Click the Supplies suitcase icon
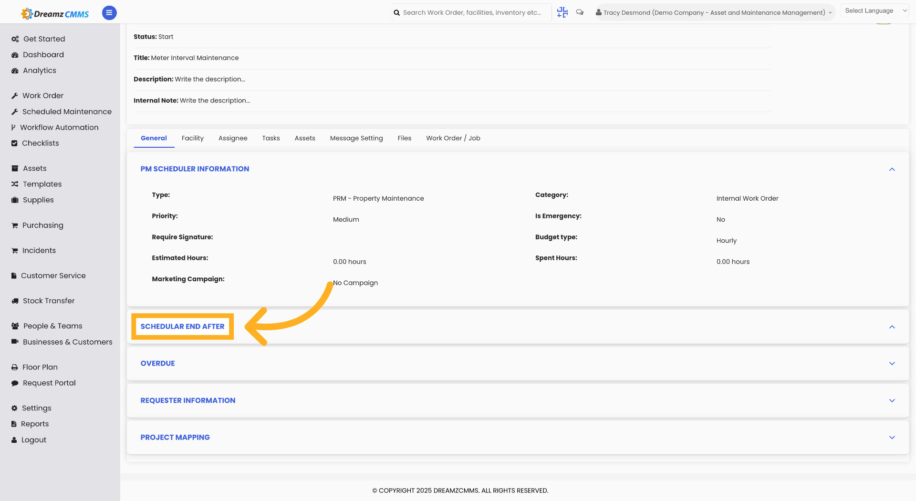The image size is (916, 501). pos(15,200)
